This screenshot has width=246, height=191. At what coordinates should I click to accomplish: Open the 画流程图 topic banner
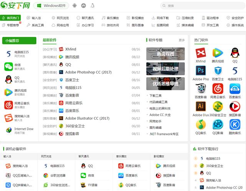(165, 54)
